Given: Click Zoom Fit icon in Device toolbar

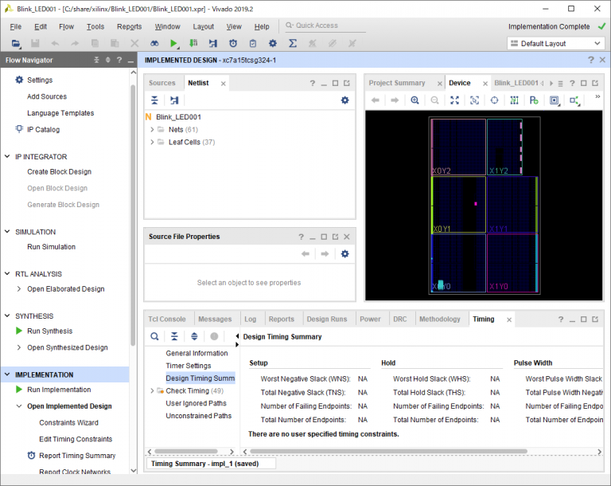Looking at the screenshot, I should tap(454, 100).
